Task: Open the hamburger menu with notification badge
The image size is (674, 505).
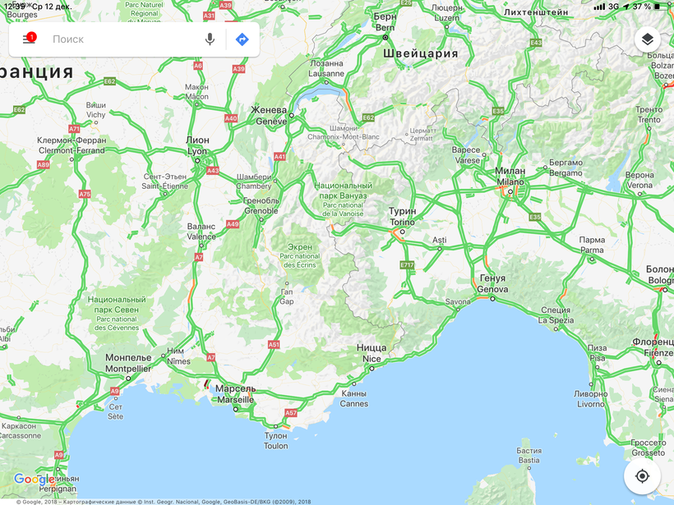Action: tap(30, 39)
